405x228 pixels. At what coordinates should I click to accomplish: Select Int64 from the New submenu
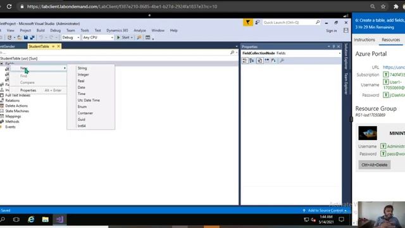pos(82,126)
